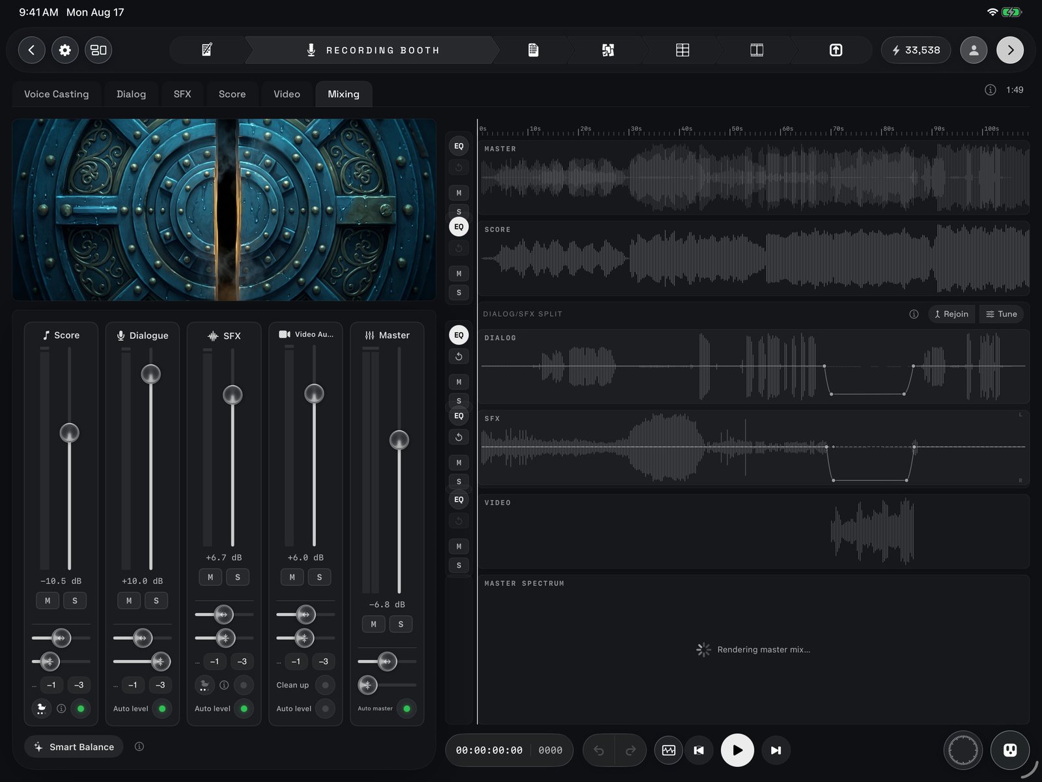Open the document step icon
This screenshot has width=1042, height=782.
[x=533, y=50]
